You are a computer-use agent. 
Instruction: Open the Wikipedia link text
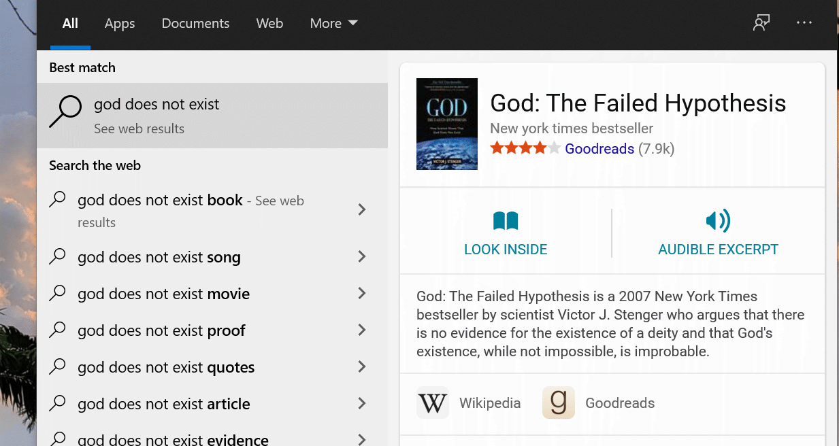(490, 402)
